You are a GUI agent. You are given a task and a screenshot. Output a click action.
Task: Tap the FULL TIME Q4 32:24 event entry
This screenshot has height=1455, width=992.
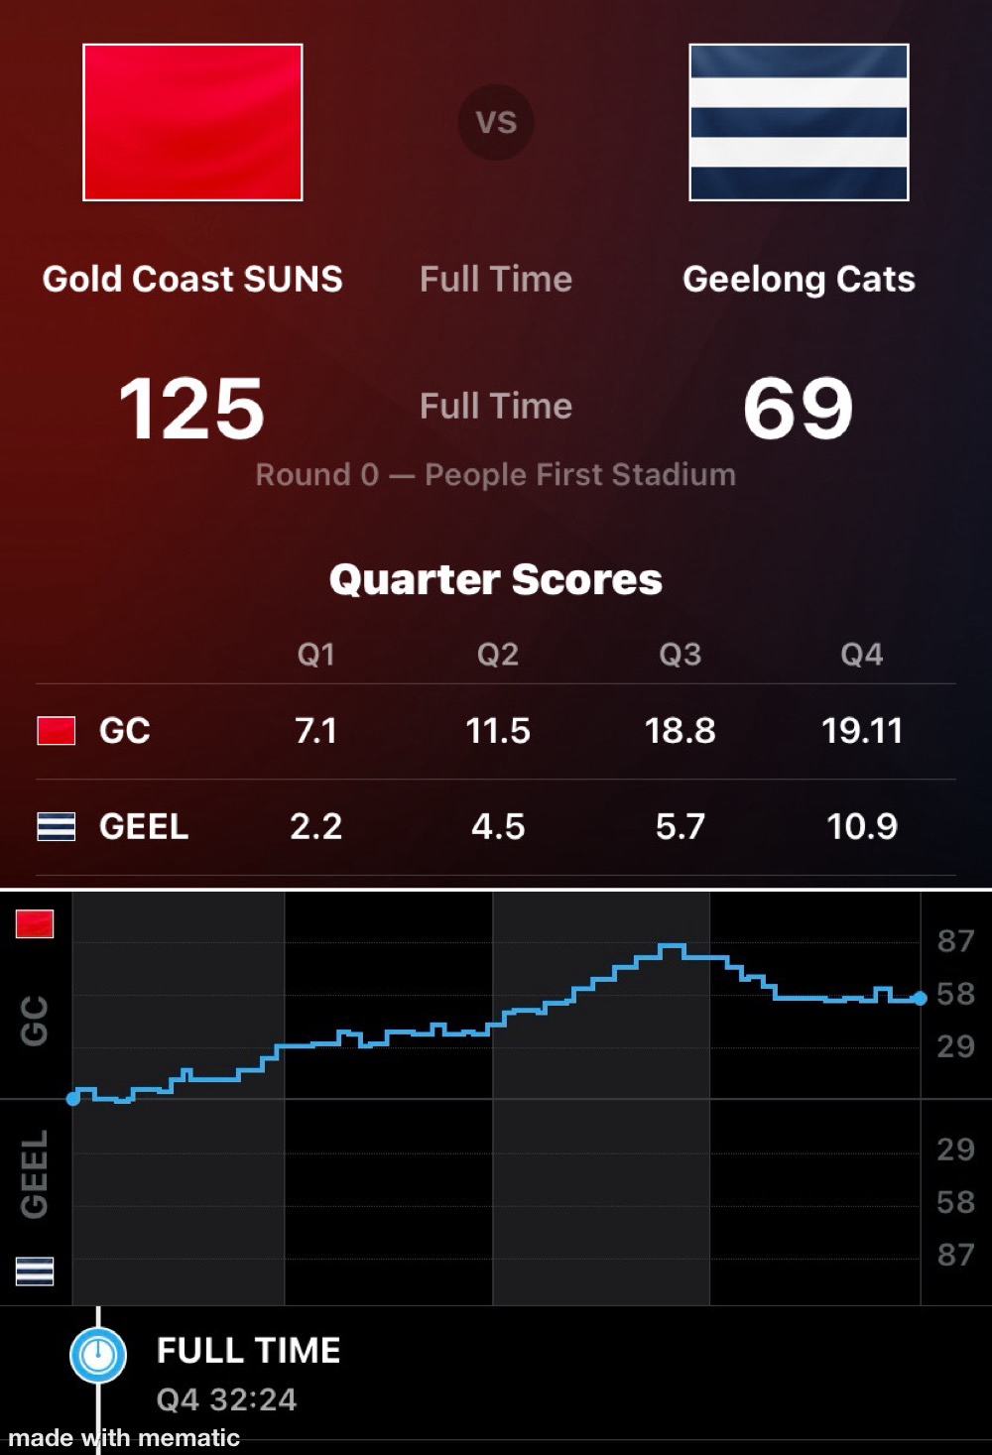(x=248, y=1374)
